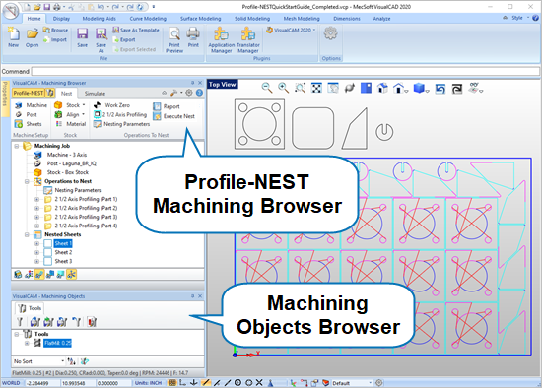Open Options gear in ribbon
Viewport: 542px width, 388px height.
(330, 33)
